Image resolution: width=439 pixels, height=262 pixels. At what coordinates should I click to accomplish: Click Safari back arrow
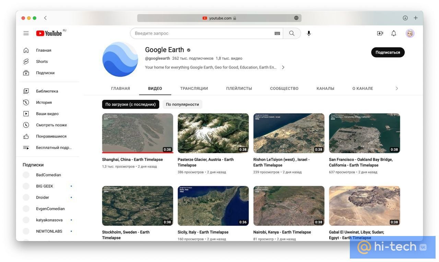(45, 18)
